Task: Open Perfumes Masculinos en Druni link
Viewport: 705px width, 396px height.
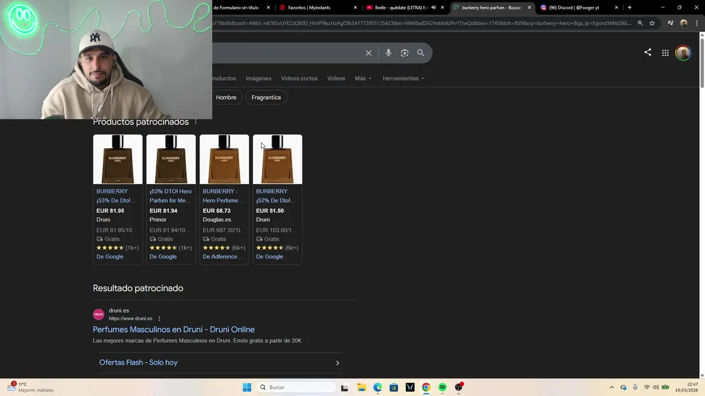Action: (173, 329)
